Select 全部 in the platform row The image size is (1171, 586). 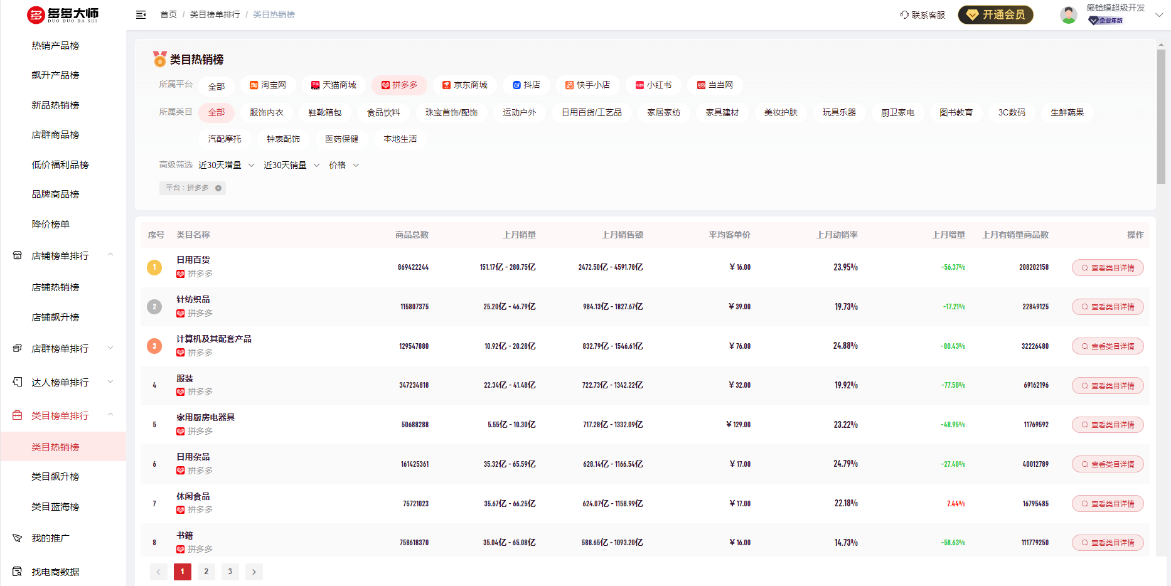217,86
